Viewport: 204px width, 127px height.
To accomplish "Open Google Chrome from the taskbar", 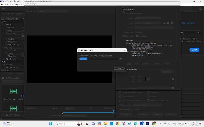I will tap(117, 124).
